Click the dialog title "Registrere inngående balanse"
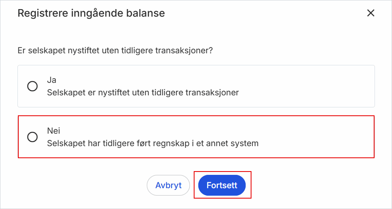Screen dimensions: 392x209 pos(91,13)
